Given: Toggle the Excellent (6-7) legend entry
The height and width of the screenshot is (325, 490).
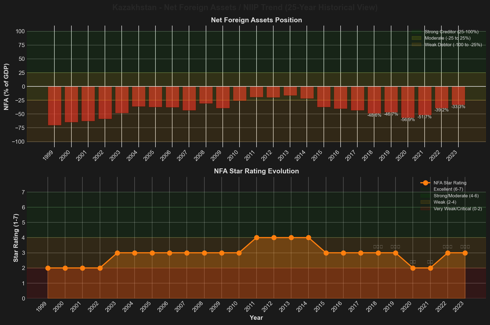Looking at the screenshot, I should pos(448,189).
